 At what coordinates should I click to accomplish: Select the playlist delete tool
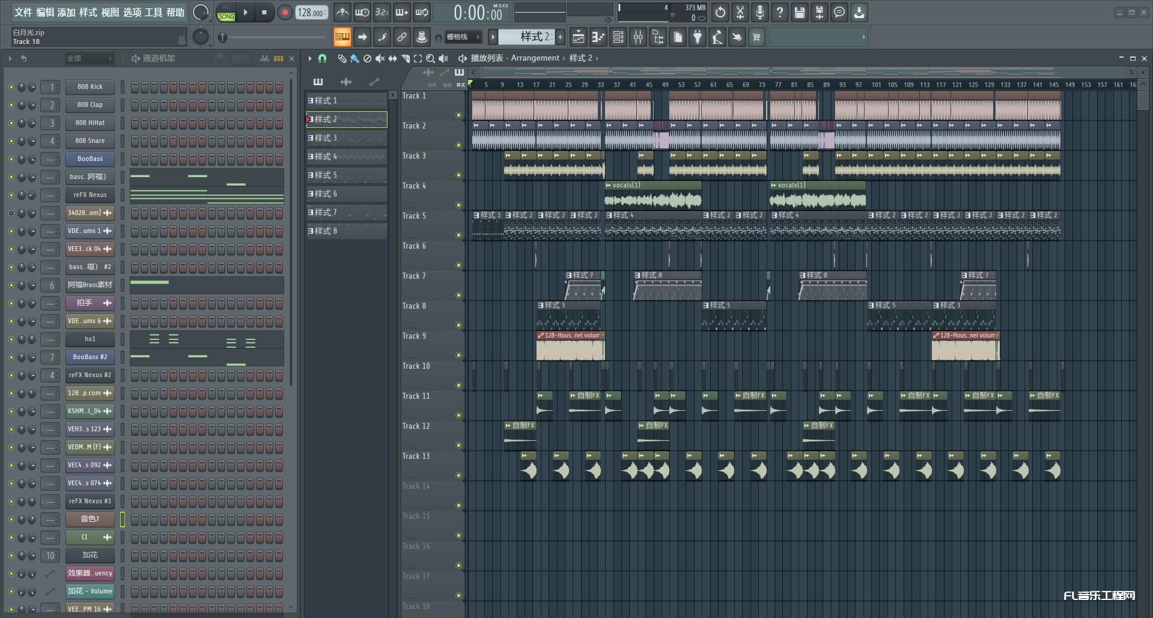(x=367, y=58)
